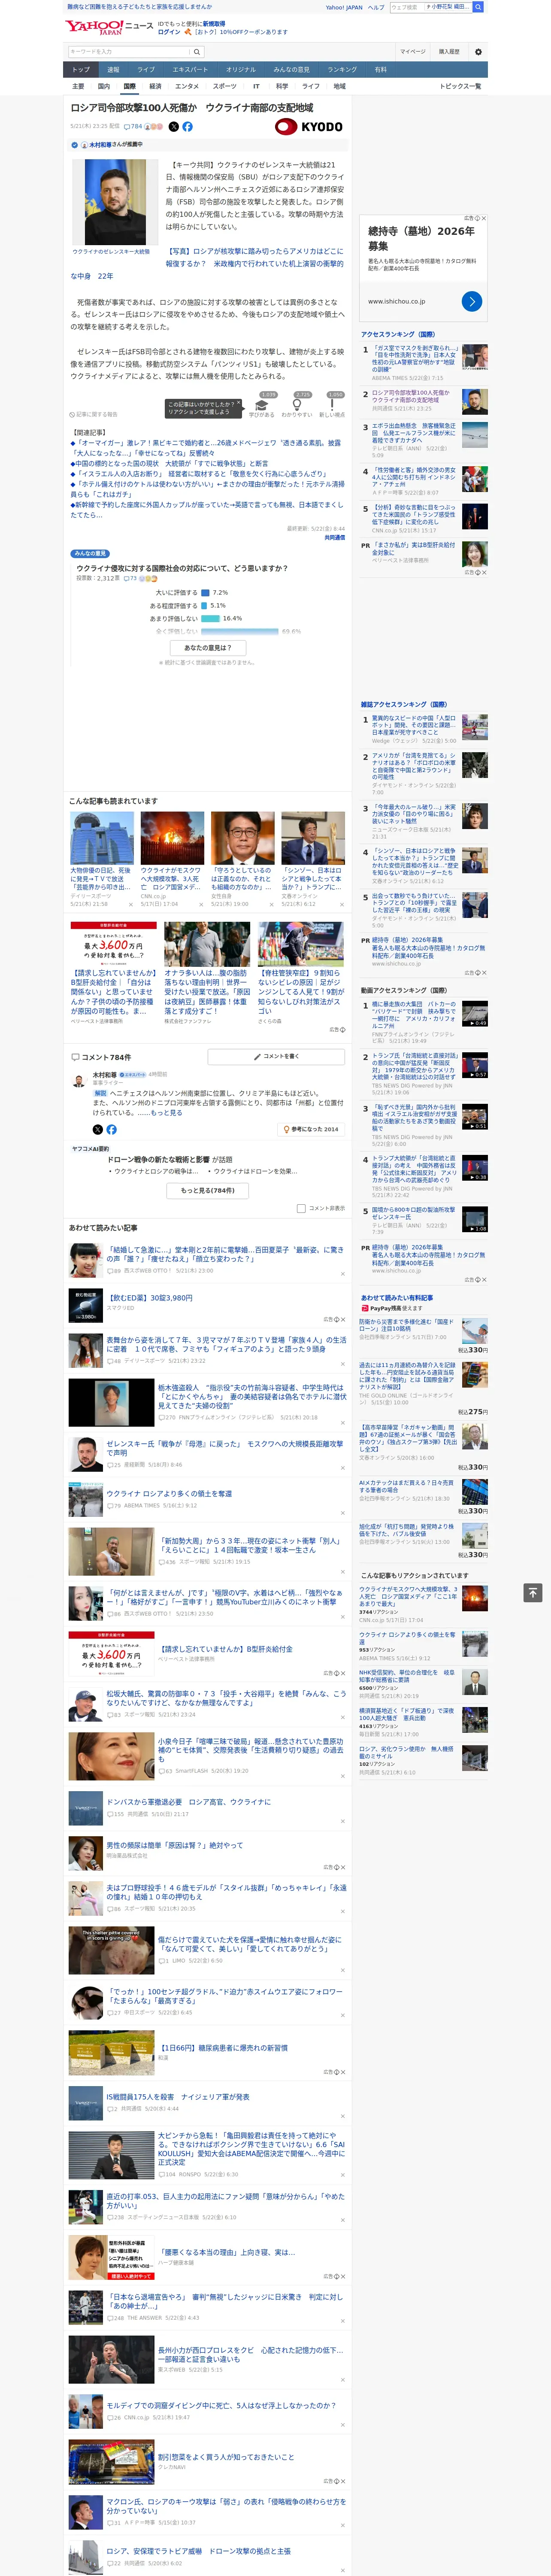React with 新しい視点 exclamation icon
This screenshot has height=2576, width=551.
[x=332, y=405]
